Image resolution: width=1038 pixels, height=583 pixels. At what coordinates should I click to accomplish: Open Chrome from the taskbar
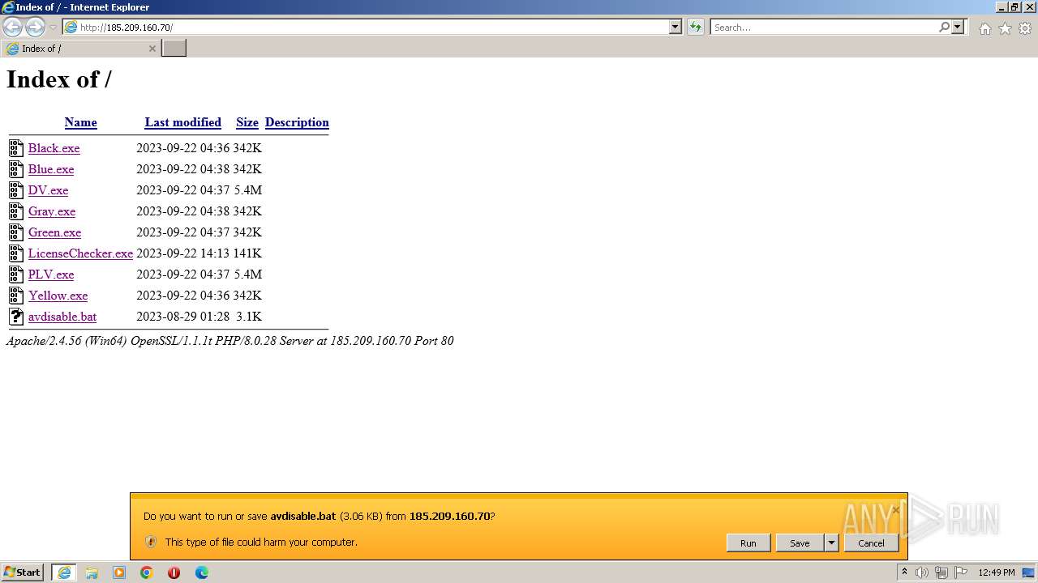point(147,572)
